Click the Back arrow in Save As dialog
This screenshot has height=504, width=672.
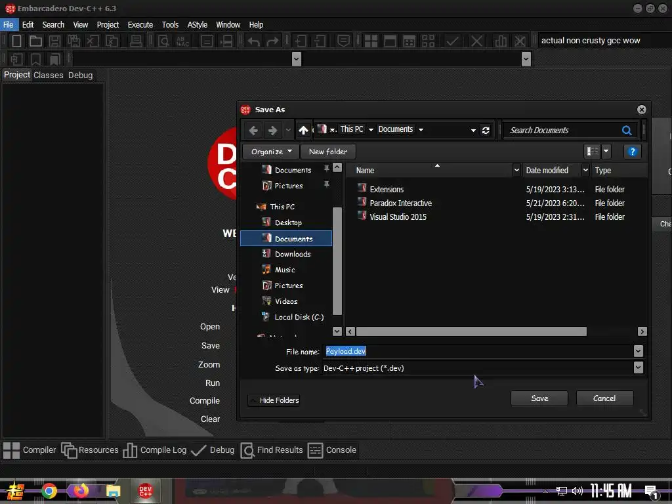coord(253,131)
